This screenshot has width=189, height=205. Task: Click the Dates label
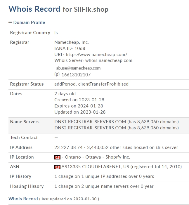[x=16, y=94]
